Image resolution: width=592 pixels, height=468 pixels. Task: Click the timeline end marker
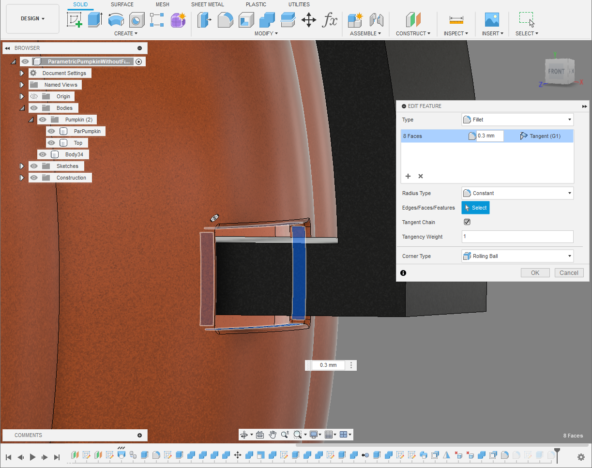[x=557, y=455]
